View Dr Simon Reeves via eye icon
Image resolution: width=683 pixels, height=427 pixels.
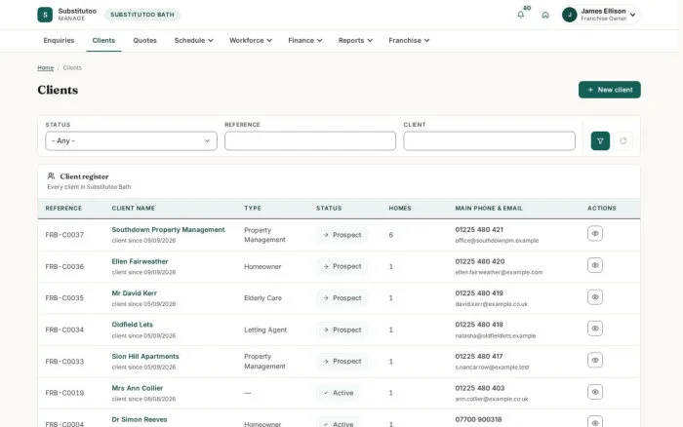click(x=595, y=422)
